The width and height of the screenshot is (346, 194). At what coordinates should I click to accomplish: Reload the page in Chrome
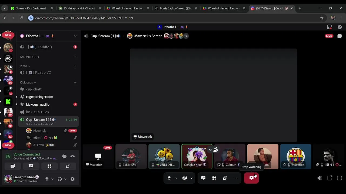point(21,18)
